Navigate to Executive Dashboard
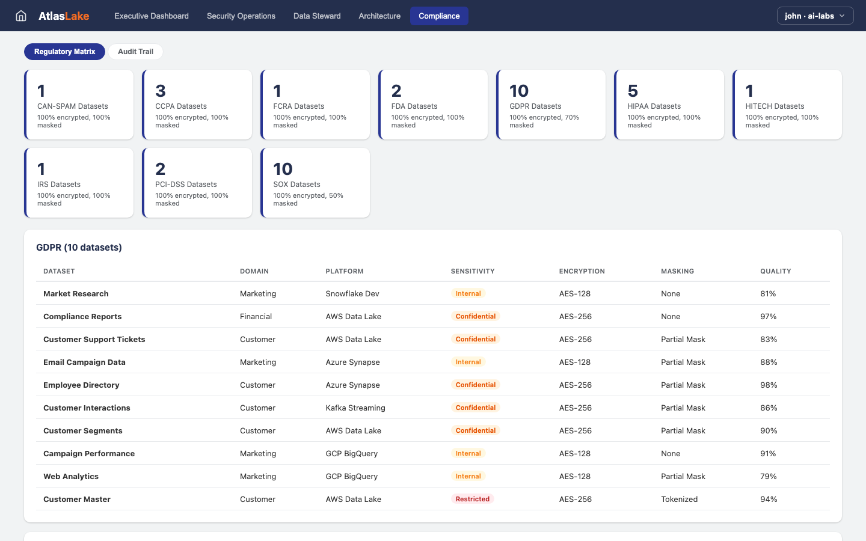This screenshot has height=541, width=866. [x=151, y=16]
